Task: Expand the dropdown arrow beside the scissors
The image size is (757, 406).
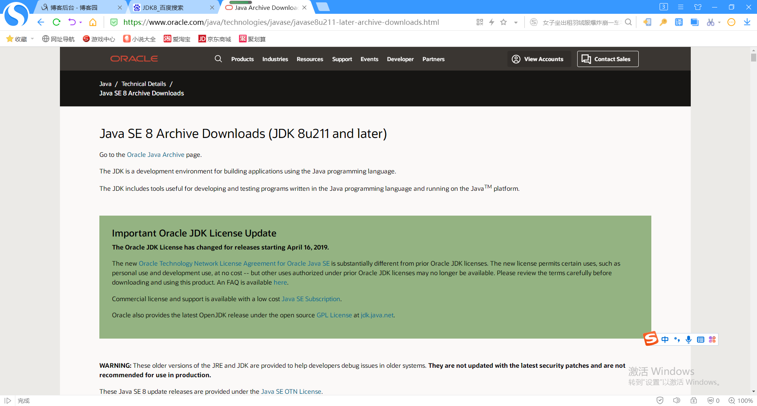Action: pos(719,22)
